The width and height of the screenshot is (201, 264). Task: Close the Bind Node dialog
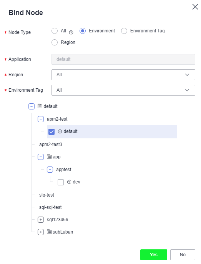click(195, 7)
